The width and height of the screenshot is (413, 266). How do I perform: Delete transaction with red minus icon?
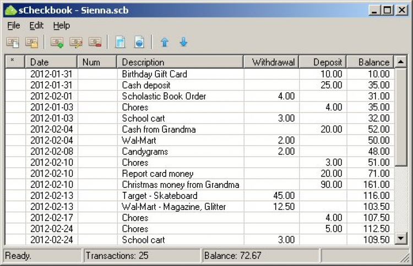coord(95,42)
